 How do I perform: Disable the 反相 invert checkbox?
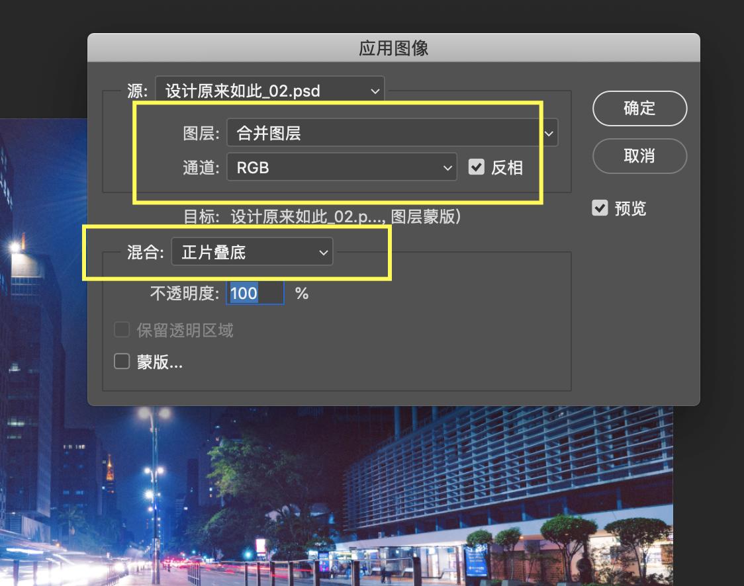(x=477, y=167)
